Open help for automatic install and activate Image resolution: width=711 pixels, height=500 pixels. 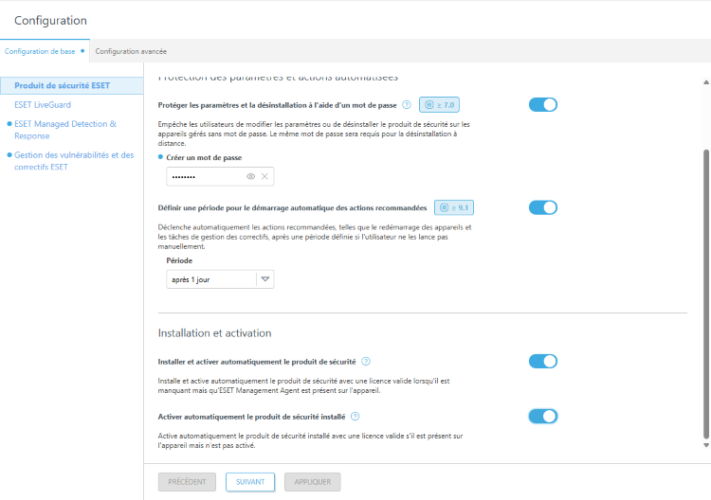[366, 361]
